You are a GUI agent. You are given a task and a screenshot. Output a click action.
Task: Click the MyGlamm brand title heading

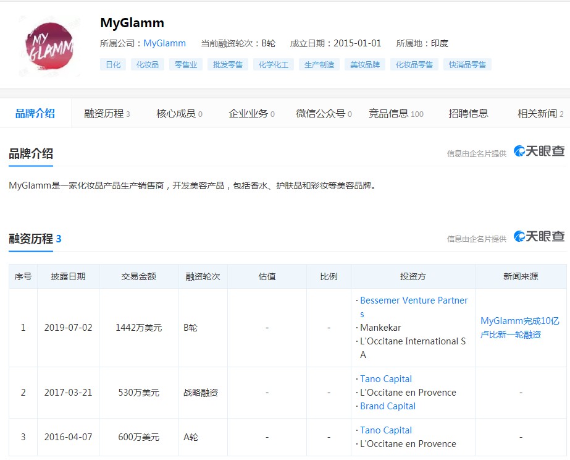tap(132, 23)
